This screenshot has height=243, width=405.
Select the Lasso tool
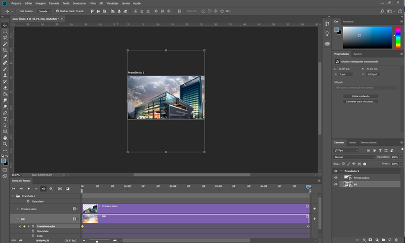coord(5,38)
